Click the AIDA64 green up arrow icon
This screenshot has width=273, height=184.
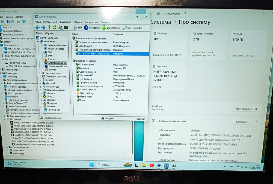49,27
